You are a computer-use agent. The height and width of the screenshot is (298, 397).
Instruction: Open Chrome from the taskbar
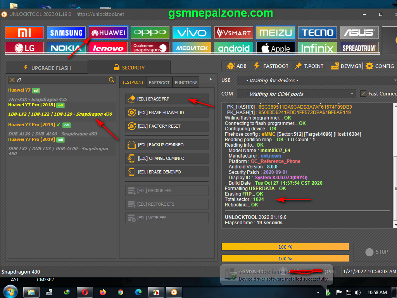pos(121,293)
